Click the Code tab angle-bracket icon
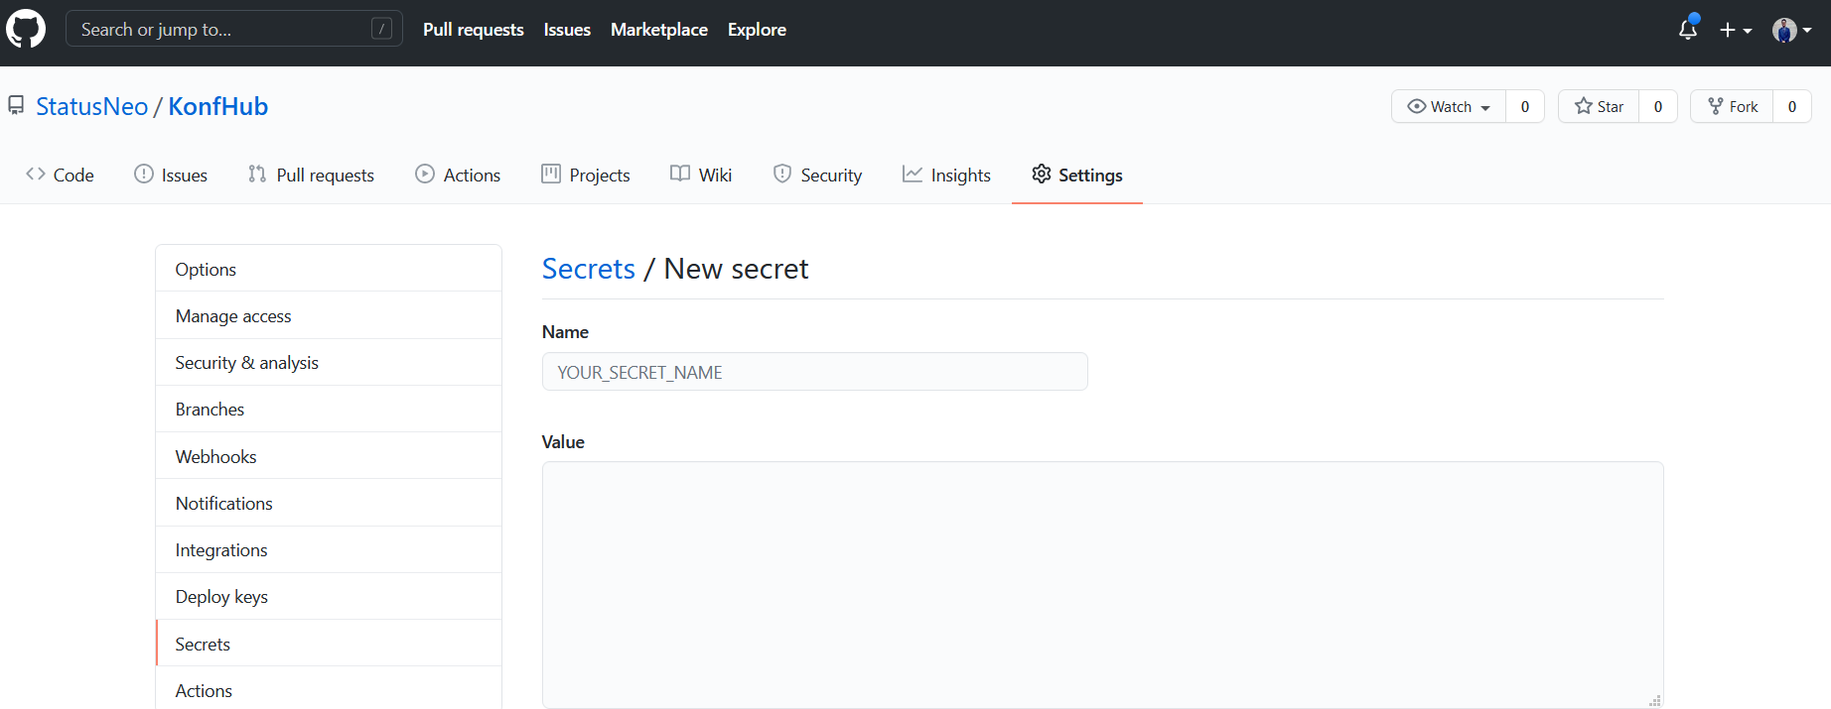The image size is (1831, 709). (36, 174)
